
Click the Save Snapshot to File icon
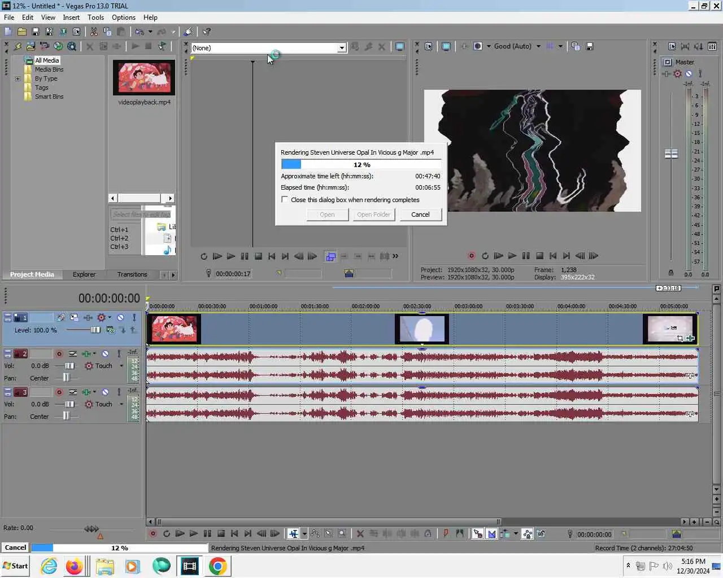pyautogui.click(x=589, y=46)
